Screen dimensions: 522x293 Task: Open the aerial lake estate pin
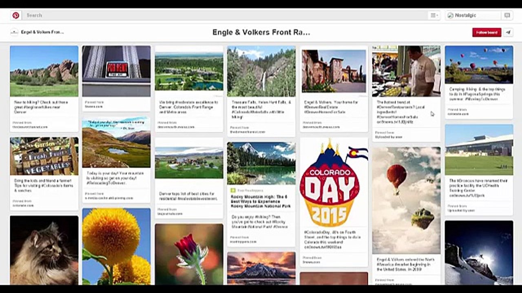189,71
